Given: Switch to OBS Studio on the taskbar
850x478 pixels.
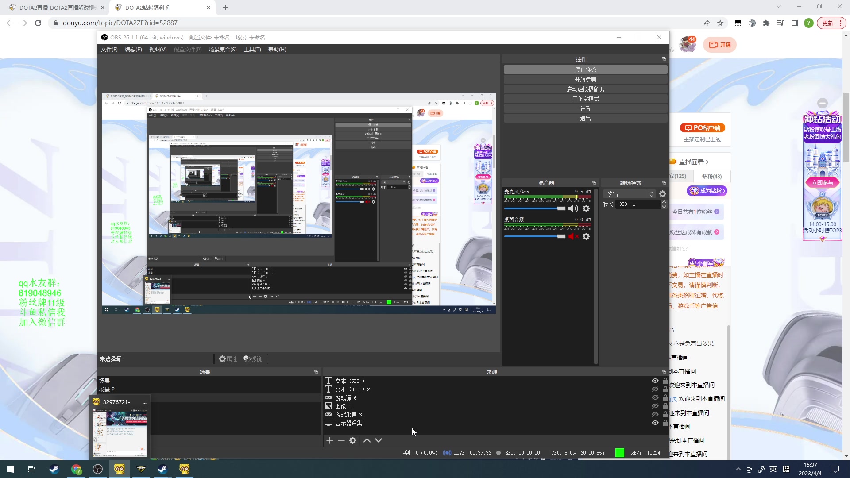Looking at the screenshot, I should pyautogui.click(x=98, y=469).
